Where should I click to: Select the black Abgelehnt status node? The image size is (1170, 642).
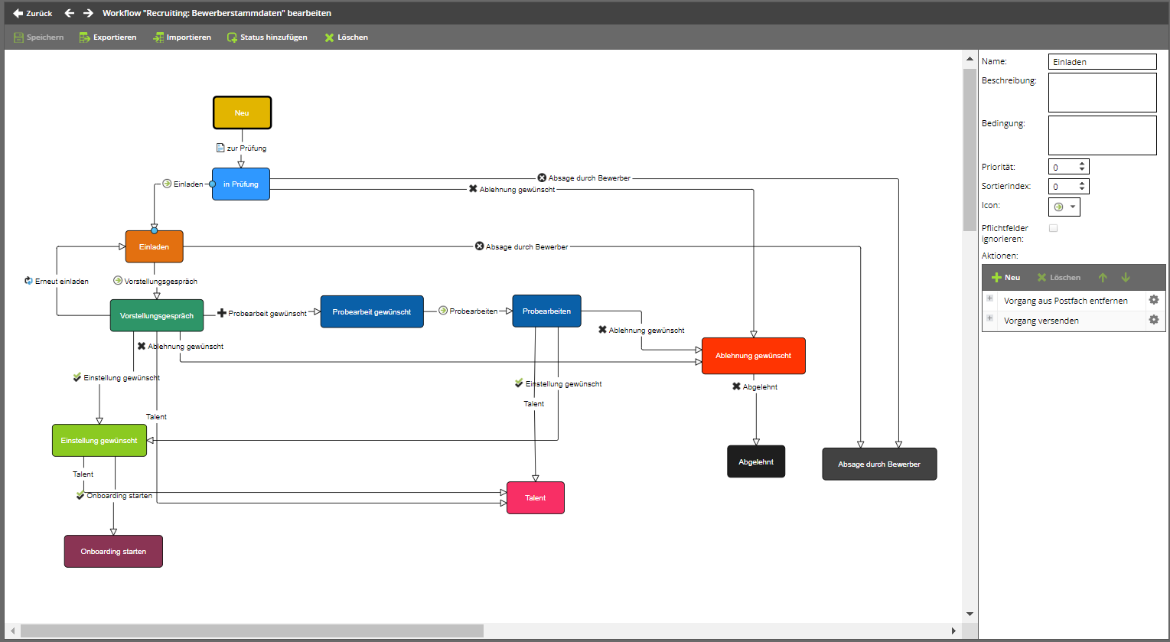[x=756, y=461]
